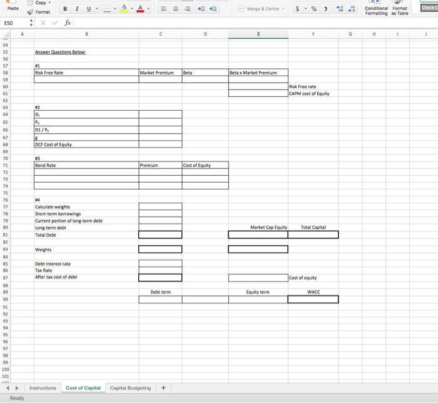Increase indent
This screenshot has width=438, height=403.
pyautogui.click(x=213, y=9)
